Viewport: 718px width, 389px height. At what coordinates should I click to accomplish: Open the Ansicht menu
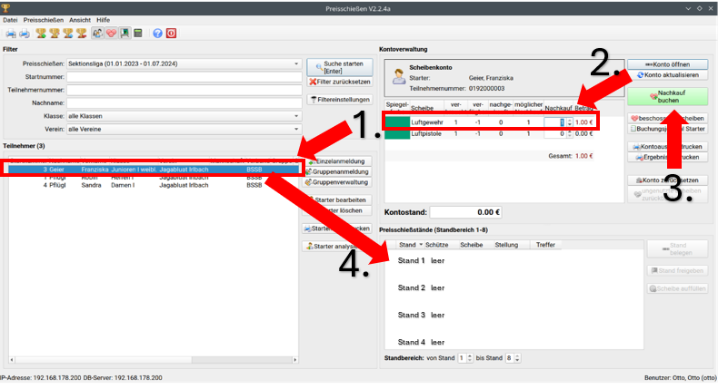81,19
